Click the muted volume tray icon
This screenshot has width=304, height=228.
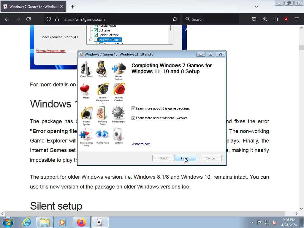point(274,222)
